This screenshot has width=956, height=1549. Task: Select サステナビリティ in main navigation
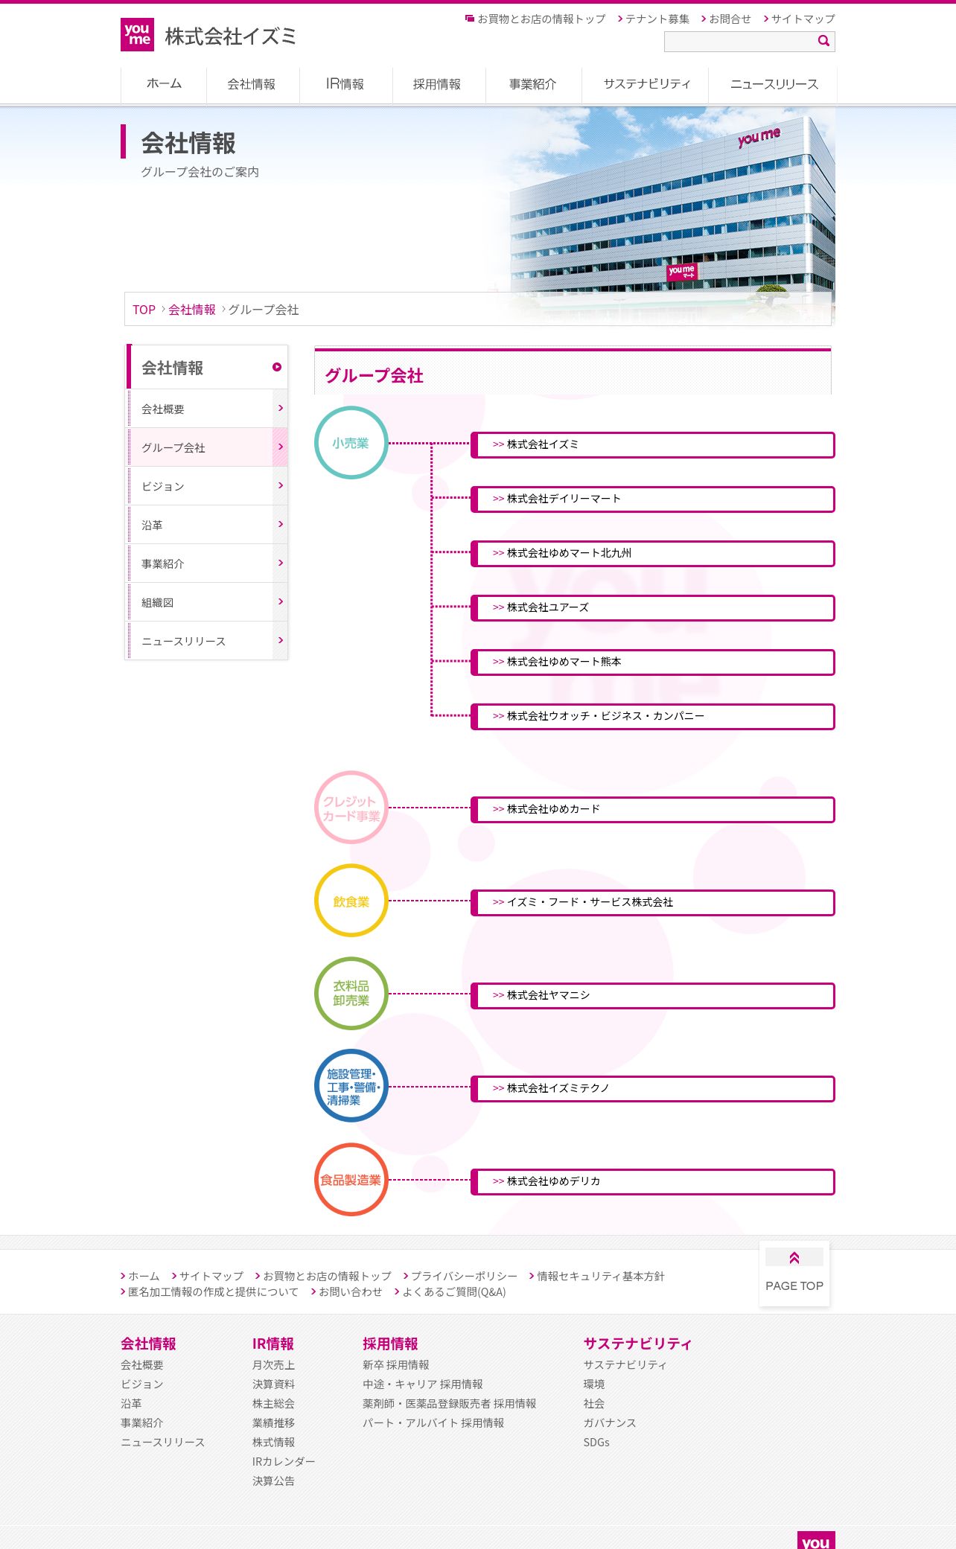coord(646,84)
